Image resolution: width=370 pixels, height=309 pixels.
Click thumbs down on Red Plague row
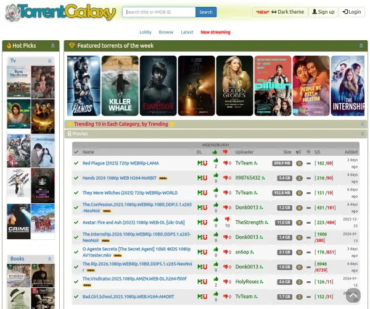[x=226, y=163]
